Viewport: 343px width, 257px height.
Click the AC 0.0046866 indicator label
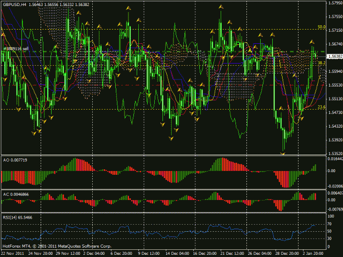(x=16, y=194)
